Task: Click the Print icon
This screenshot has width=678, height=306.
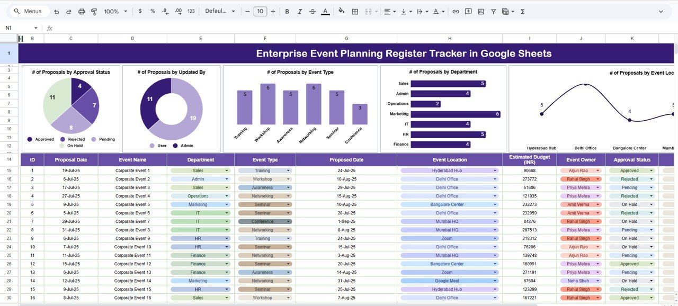Action: click(81, 11)
